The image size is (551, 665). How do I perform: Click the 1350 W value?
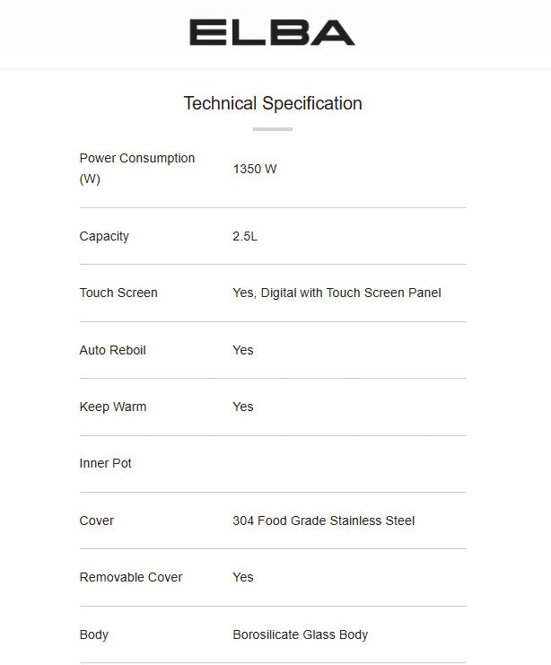pos(255,169)
